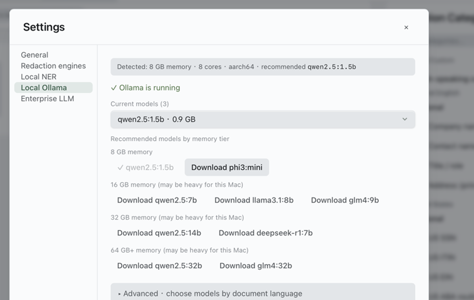Click the detected hardware info banner

tap(263, 67)
